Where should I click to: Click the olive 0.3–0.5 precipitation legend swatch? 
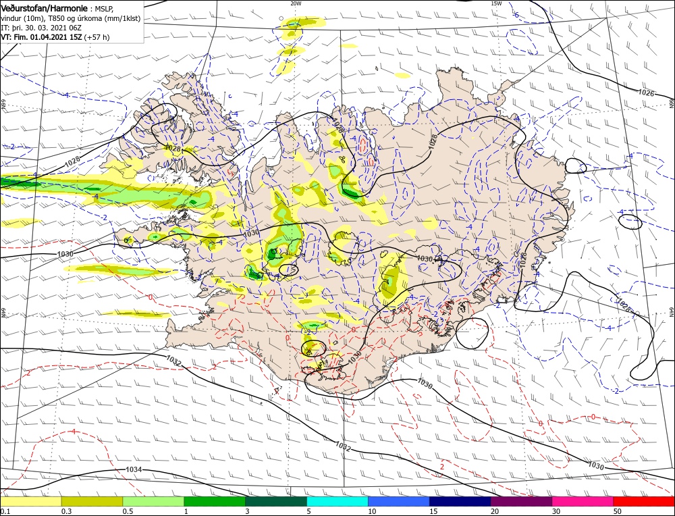[92, 501]
